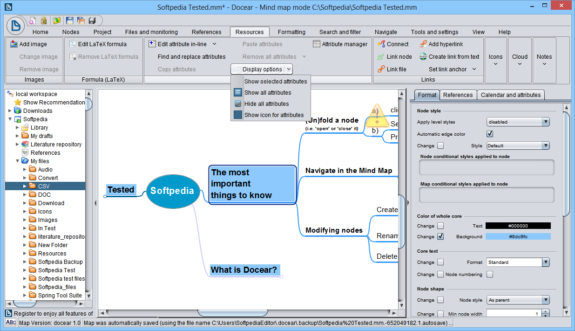Click the Literature repository books icon
This screenshot has height=331, width=575.
pos(25,144)
